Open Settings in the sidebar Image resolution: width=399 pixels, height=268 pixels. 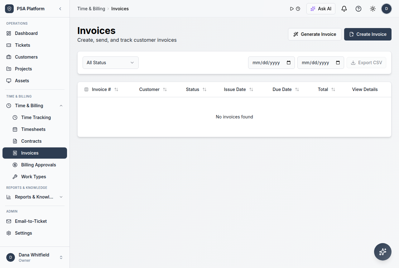tap(35, 233)
